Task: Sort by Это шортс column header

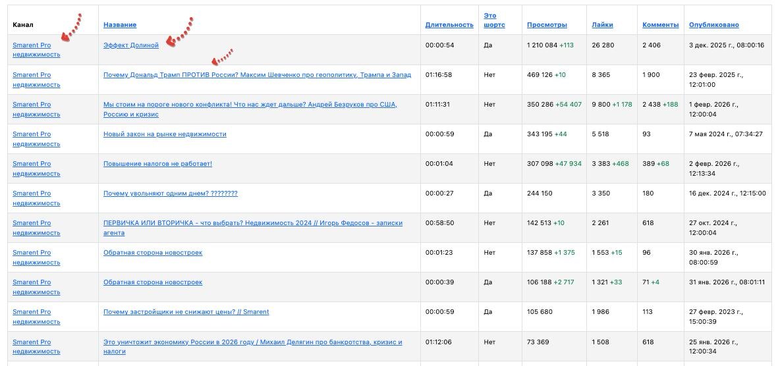Action: click(x=494, y=20)
